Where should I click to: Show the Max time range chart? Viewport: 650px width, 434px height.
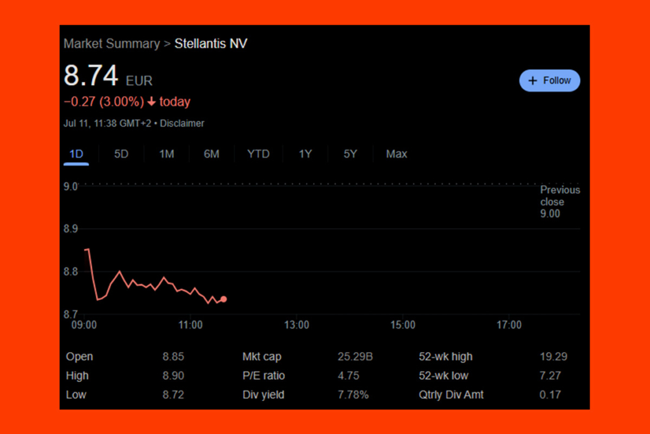[x=397, y=154]
